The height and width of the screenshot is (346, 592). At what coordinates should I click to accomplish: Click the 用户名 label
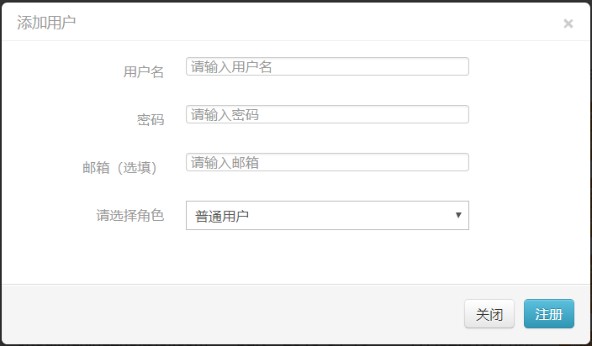[x=144, y=72]
